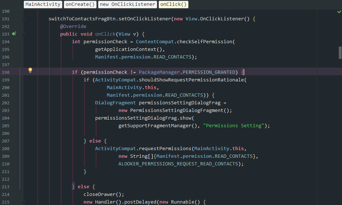Screen dimensions: 342x205
Task: Click permissionsSettingDialogFrag.show( on line 204
Action: (145, 118)
